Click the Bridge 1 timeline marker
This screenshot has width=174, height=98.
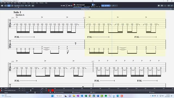(152, 92)
